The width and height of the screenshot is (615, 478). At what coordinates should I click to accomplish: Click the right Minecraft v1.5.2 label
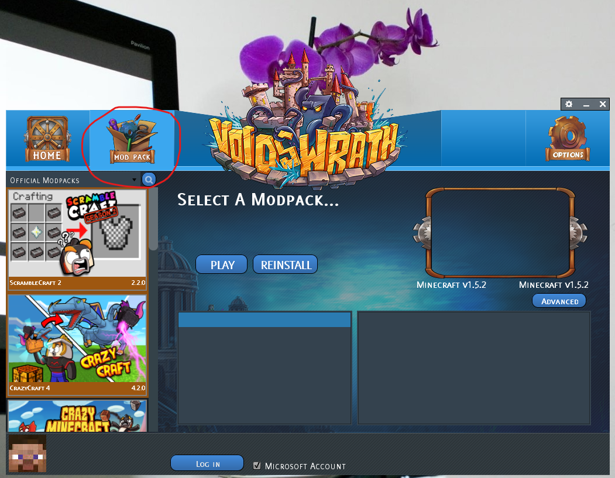coord(554,285)
